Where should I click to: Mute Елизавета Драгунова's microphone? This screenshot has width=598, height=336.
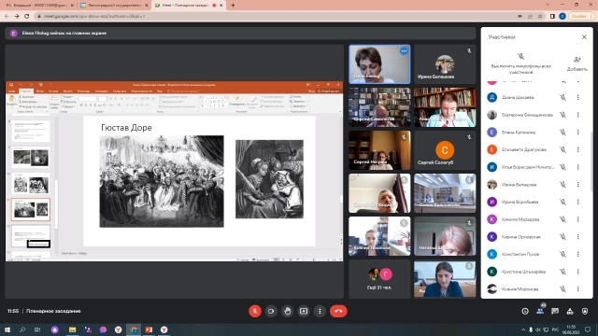(x=562, y=149)
